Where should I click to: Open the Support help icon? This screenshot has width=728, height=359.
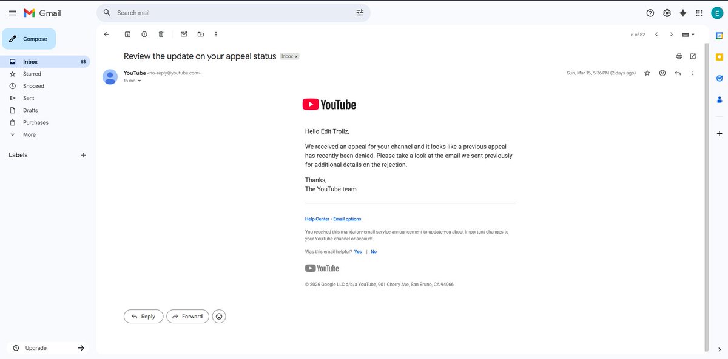point(650,13)
